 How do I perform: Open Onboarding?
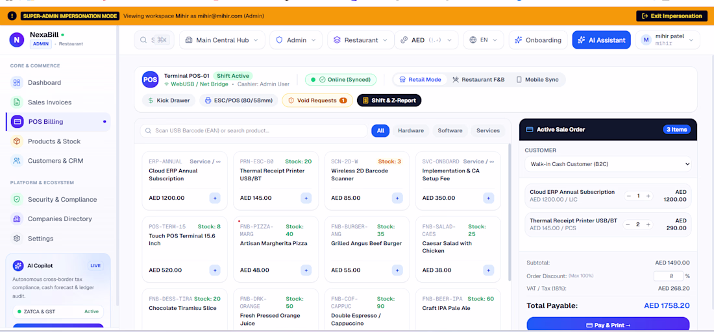tap(538, 40)
